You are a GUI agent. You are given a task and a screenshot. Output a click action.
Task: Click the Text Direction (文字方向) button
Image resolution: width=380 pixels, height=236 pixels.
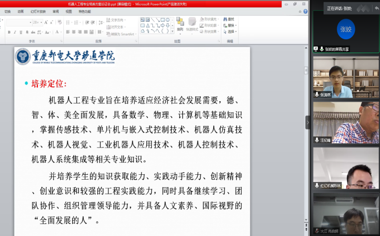tap(115, 20)
